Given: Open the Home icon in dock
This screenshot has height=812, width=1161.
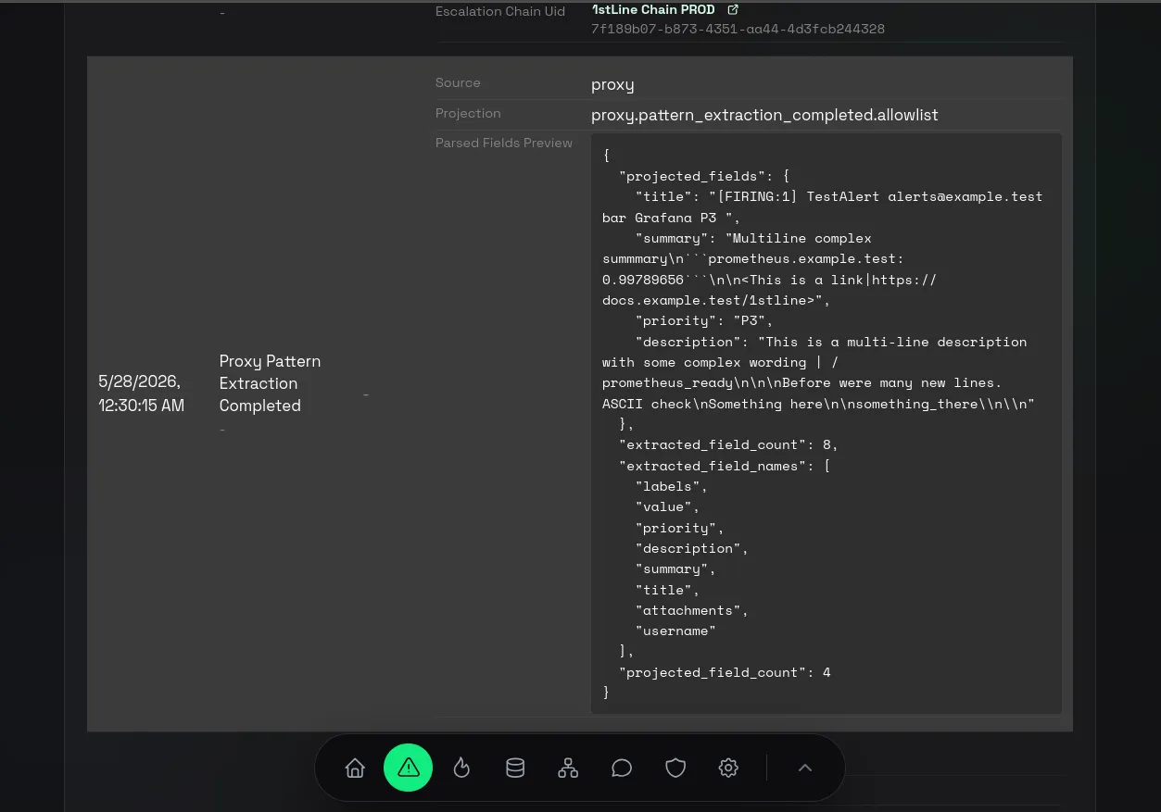Looking at the screenshot, I should [x=355, y=768].
